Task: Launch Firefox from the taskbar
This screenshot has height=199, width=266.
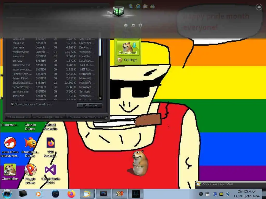Action: pos(71,194)
